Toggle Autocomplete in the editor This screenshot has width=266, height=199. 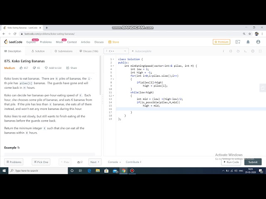(141, 51)
